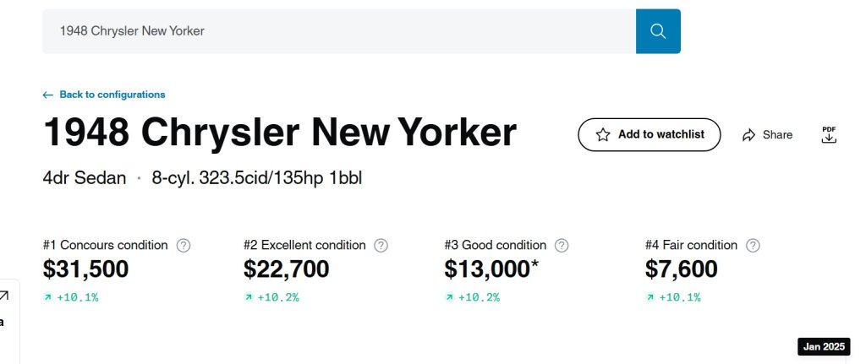This screenshot has height=364, width=866.
Task: Click the +10.2% trend under Excellent price
Action: point(271,297)
